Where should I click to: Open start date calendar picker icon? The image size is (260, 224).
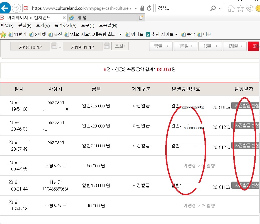[54, 46]
